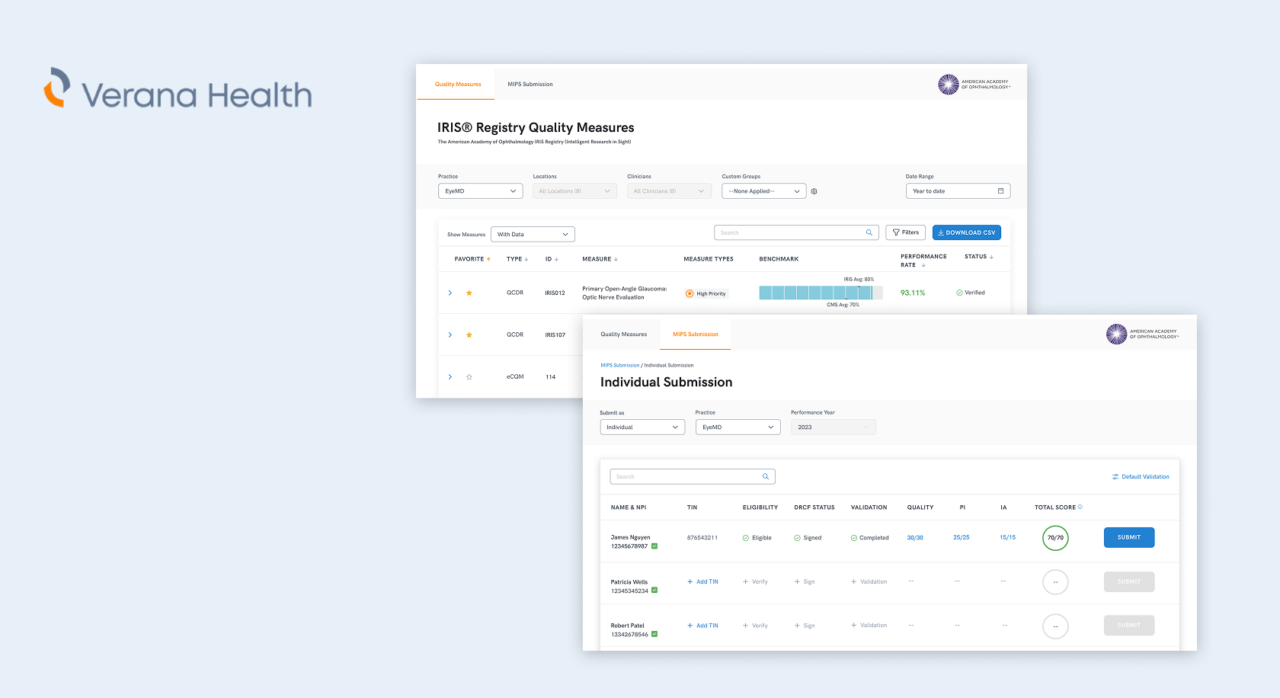
Task: Click James Nguyen's 70/70 total score ring
Action: (x=1055, y=538)
